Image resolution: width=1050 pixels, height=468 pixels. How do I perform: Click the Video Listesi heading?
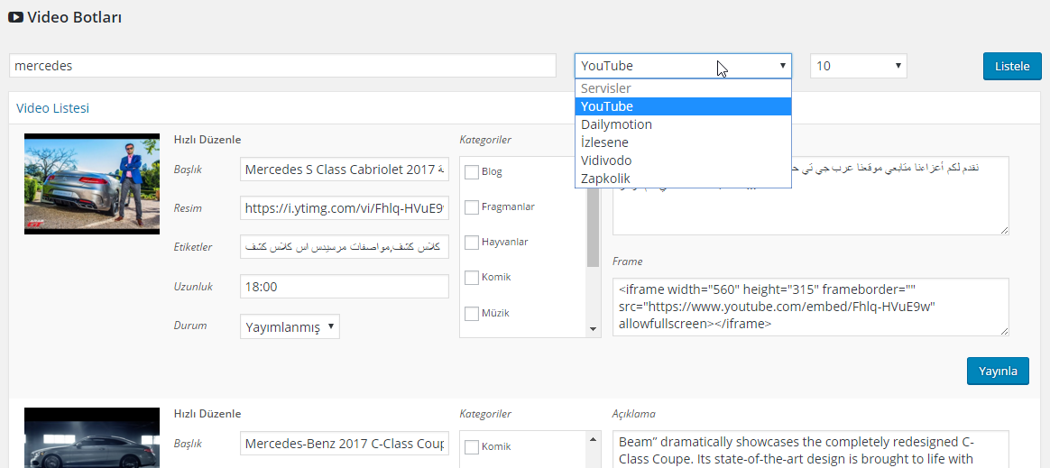point(53,108)
